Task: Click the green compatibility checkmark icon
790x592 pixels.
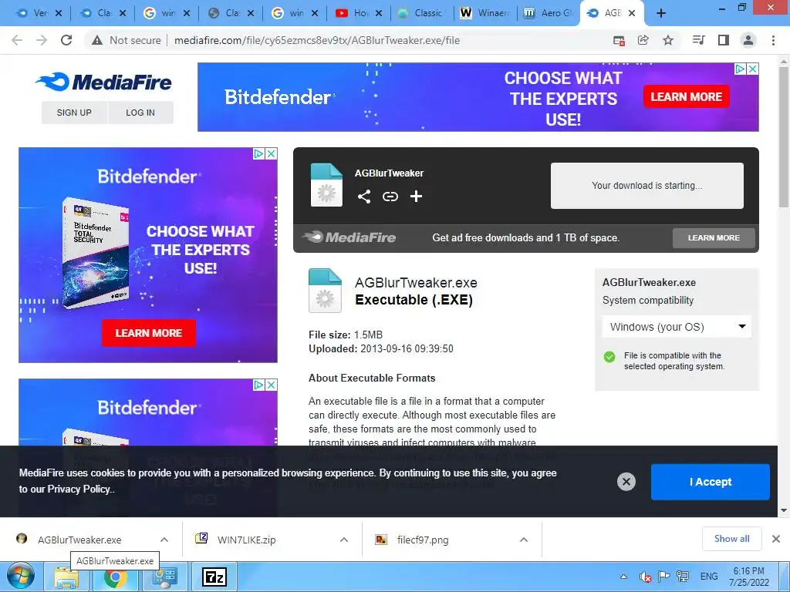Action: 609,357
